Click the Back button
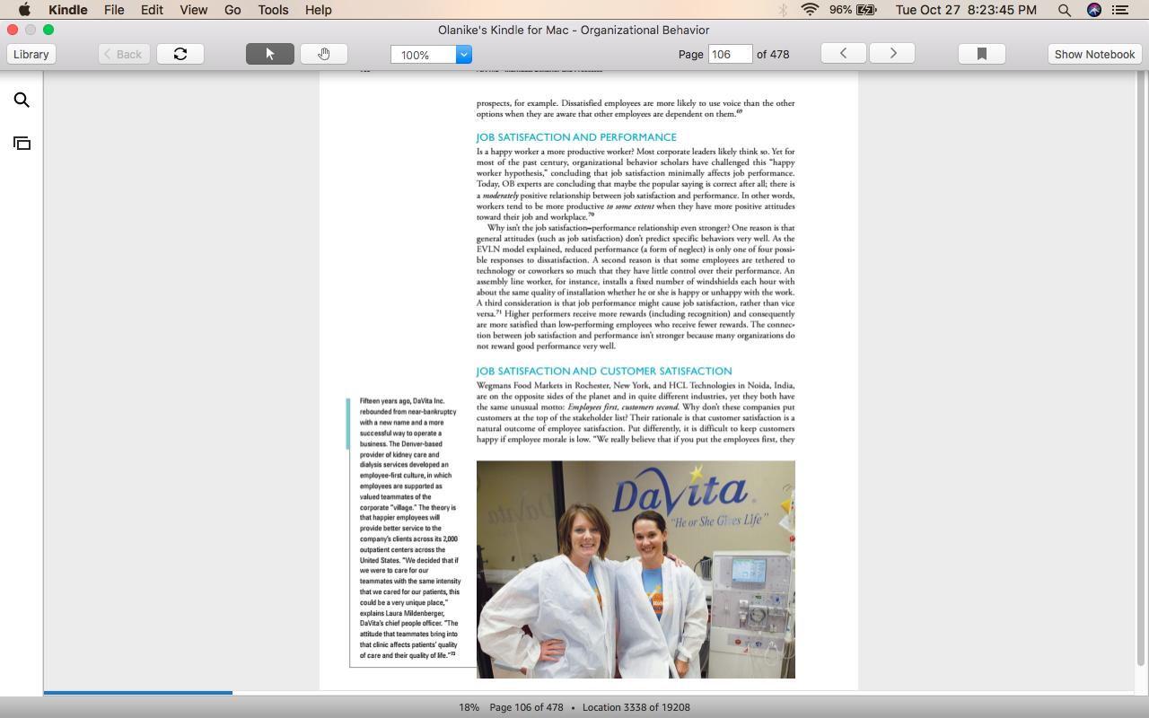Viewport: 1149px width, 718px height. click(x=124, y=54)
